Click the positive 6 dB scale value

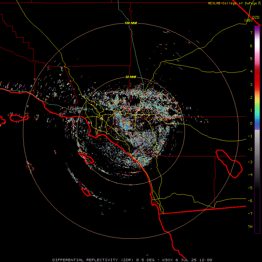[x=251, y=46]
